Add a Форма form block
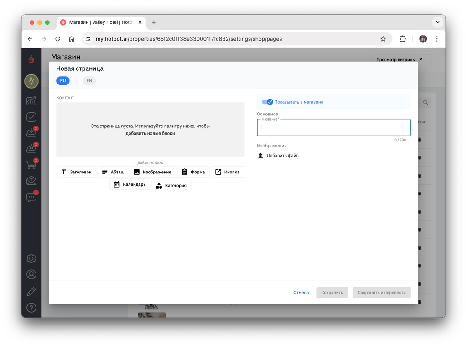The width and height of the screenshot is (467, 346). [x=193, y=172]
